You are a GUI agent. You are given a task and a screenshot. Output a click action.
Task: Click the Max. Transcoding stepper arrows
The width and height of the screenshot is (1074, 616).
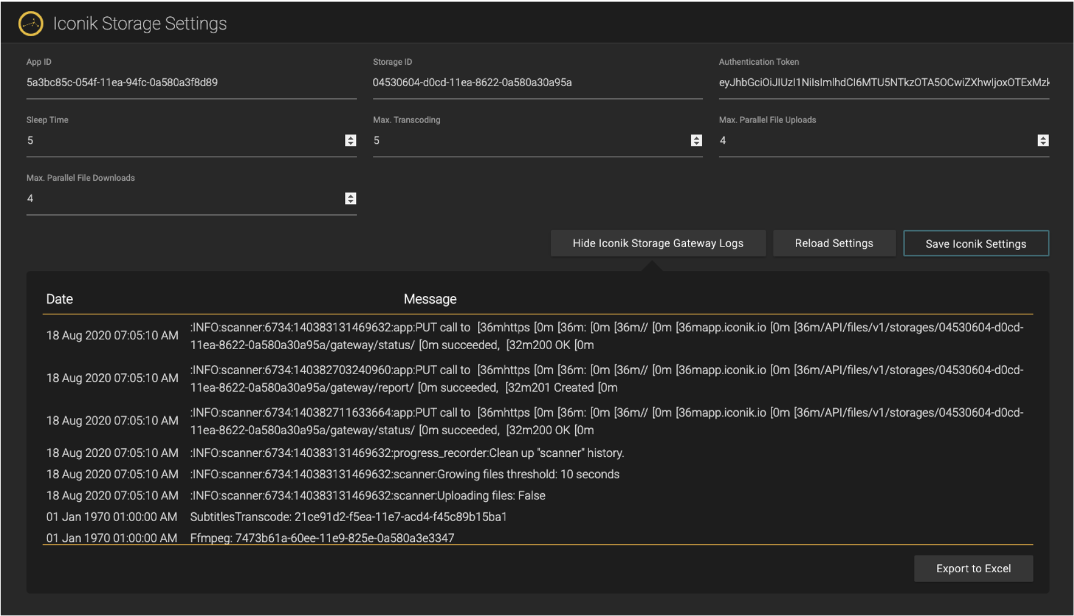[696, 140]
